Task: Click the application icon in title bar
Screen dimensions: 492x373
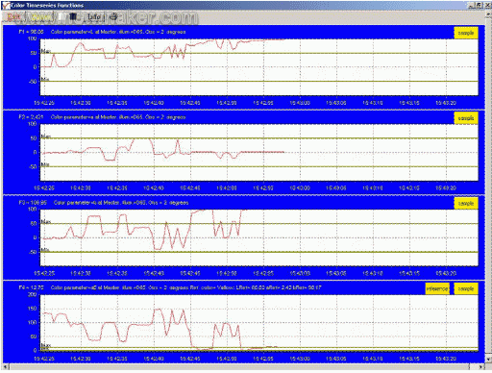Action: tap(6, 5)
